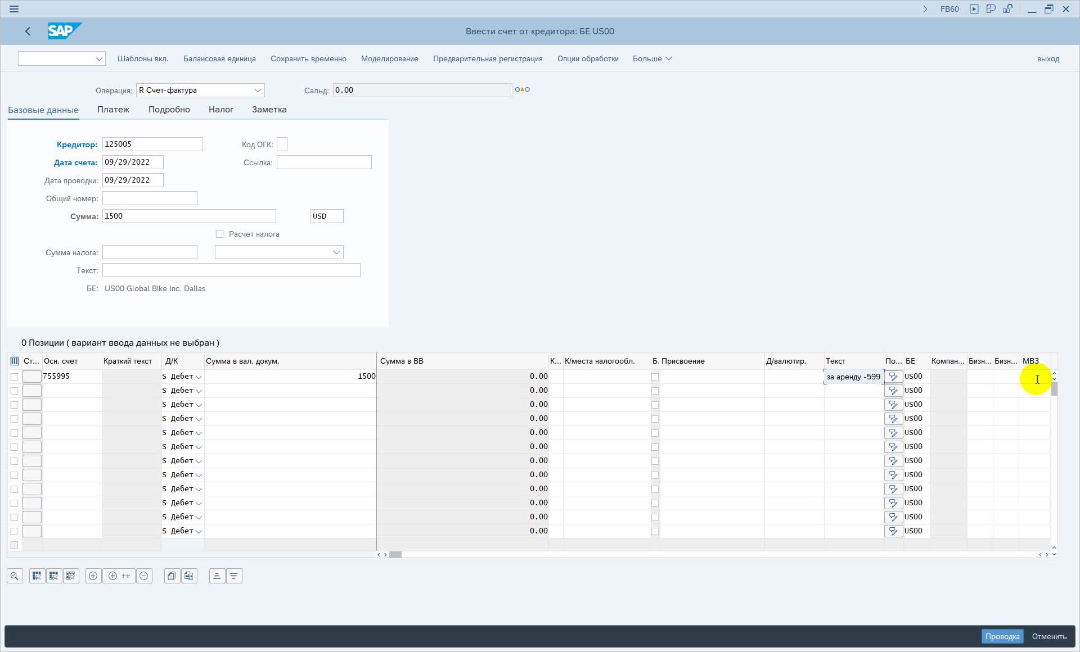Click the Отменить button
The image size is (1080, 652).
click(x=1049, y=636)
